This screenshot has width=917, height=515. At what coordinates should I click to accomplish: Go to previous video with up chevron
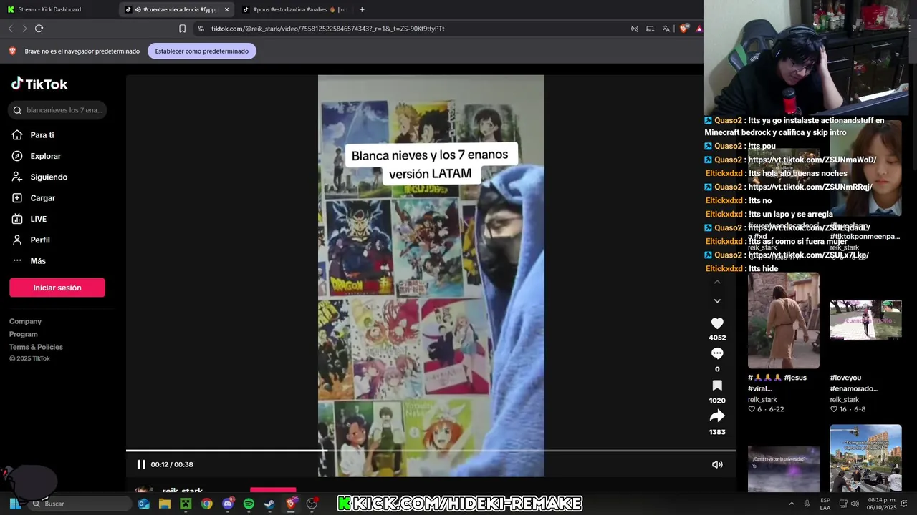tap(717, 282)
